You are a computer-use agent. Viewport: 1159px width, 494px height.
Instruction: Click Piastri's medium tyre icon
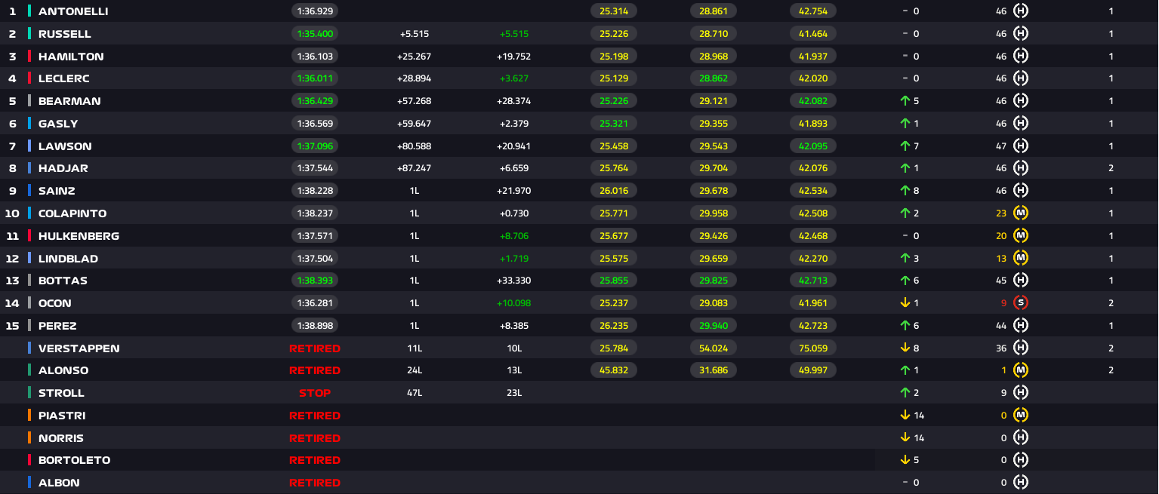[1021, 416]
